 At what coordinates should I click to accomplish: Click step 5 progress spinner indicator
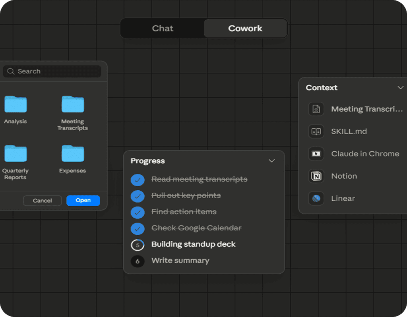(138, 245)
